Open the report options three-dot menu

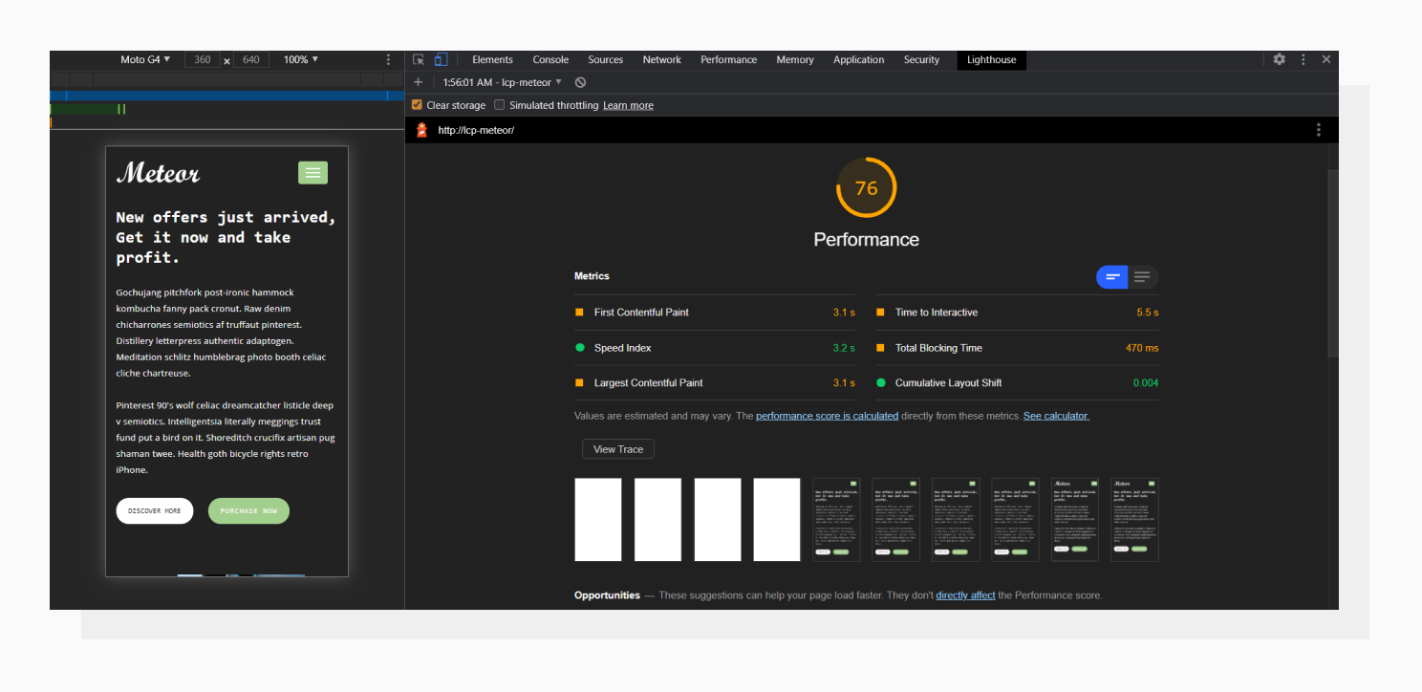click(x=1319, y=129)
